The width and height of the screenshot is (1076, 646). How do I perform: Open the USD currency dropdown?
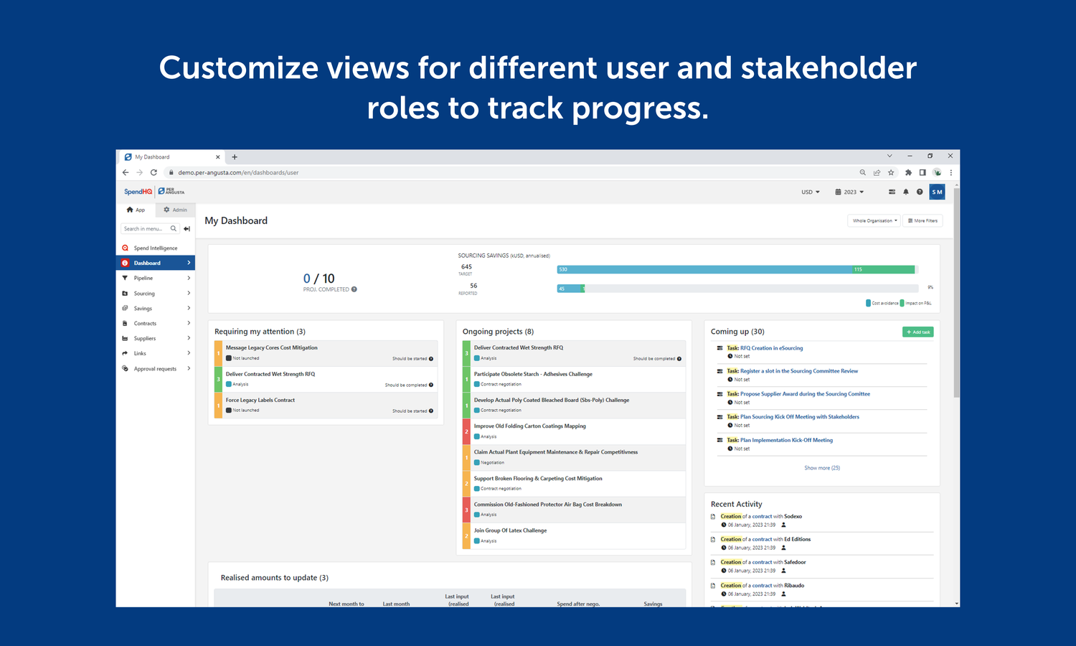(810, 192)
